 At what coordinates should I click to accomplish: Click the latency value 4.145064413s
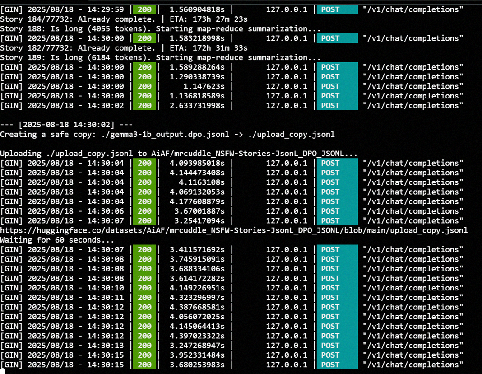[x=197, y=326]
